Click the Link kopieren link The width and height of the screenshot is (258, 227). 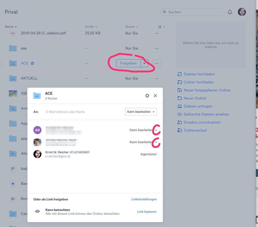[147, 212]
